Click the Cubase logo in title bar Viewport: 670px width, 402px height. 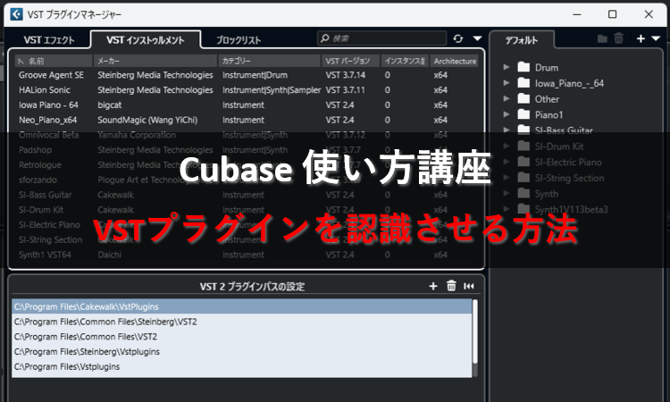(16, 14)
